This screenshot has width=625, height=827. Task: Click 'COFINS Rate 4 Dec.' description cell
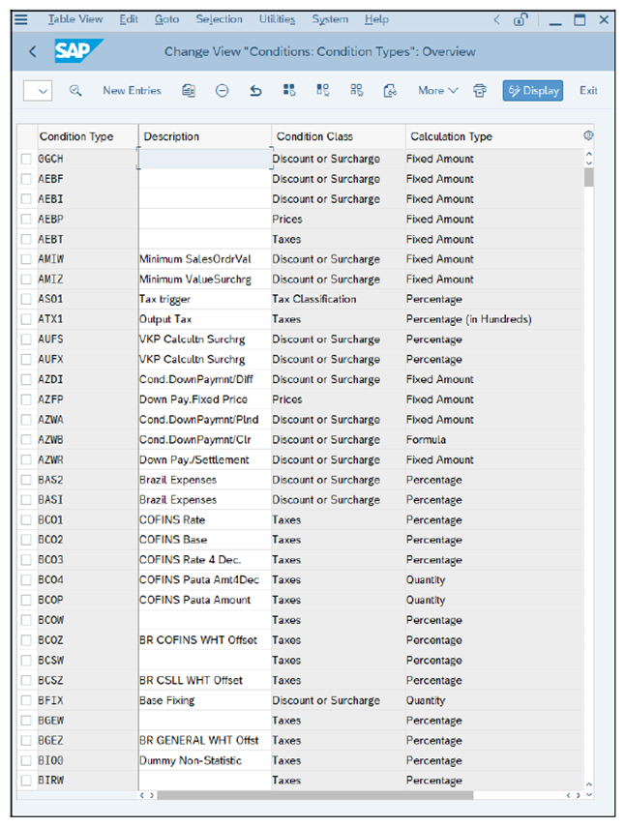tap(205, 560)
